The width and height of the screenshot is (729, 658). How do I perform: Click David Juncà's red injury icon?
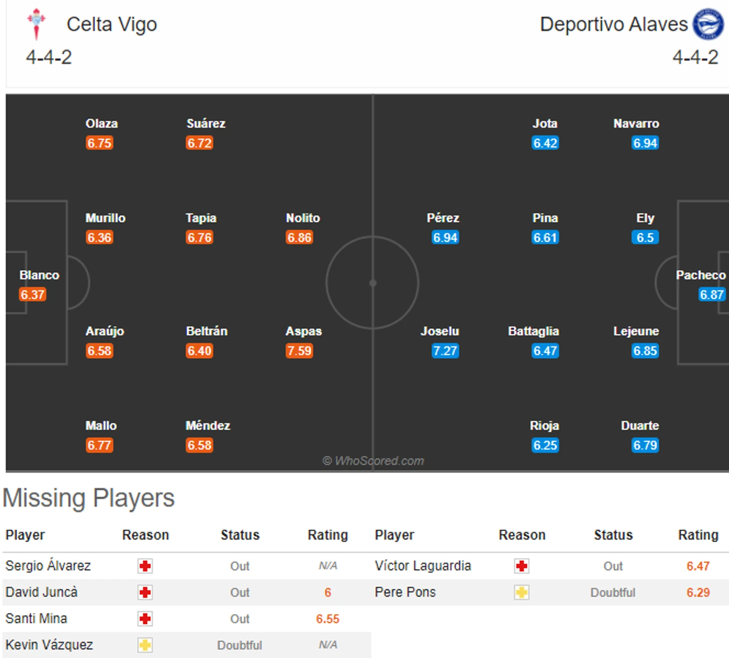point(145,593)
